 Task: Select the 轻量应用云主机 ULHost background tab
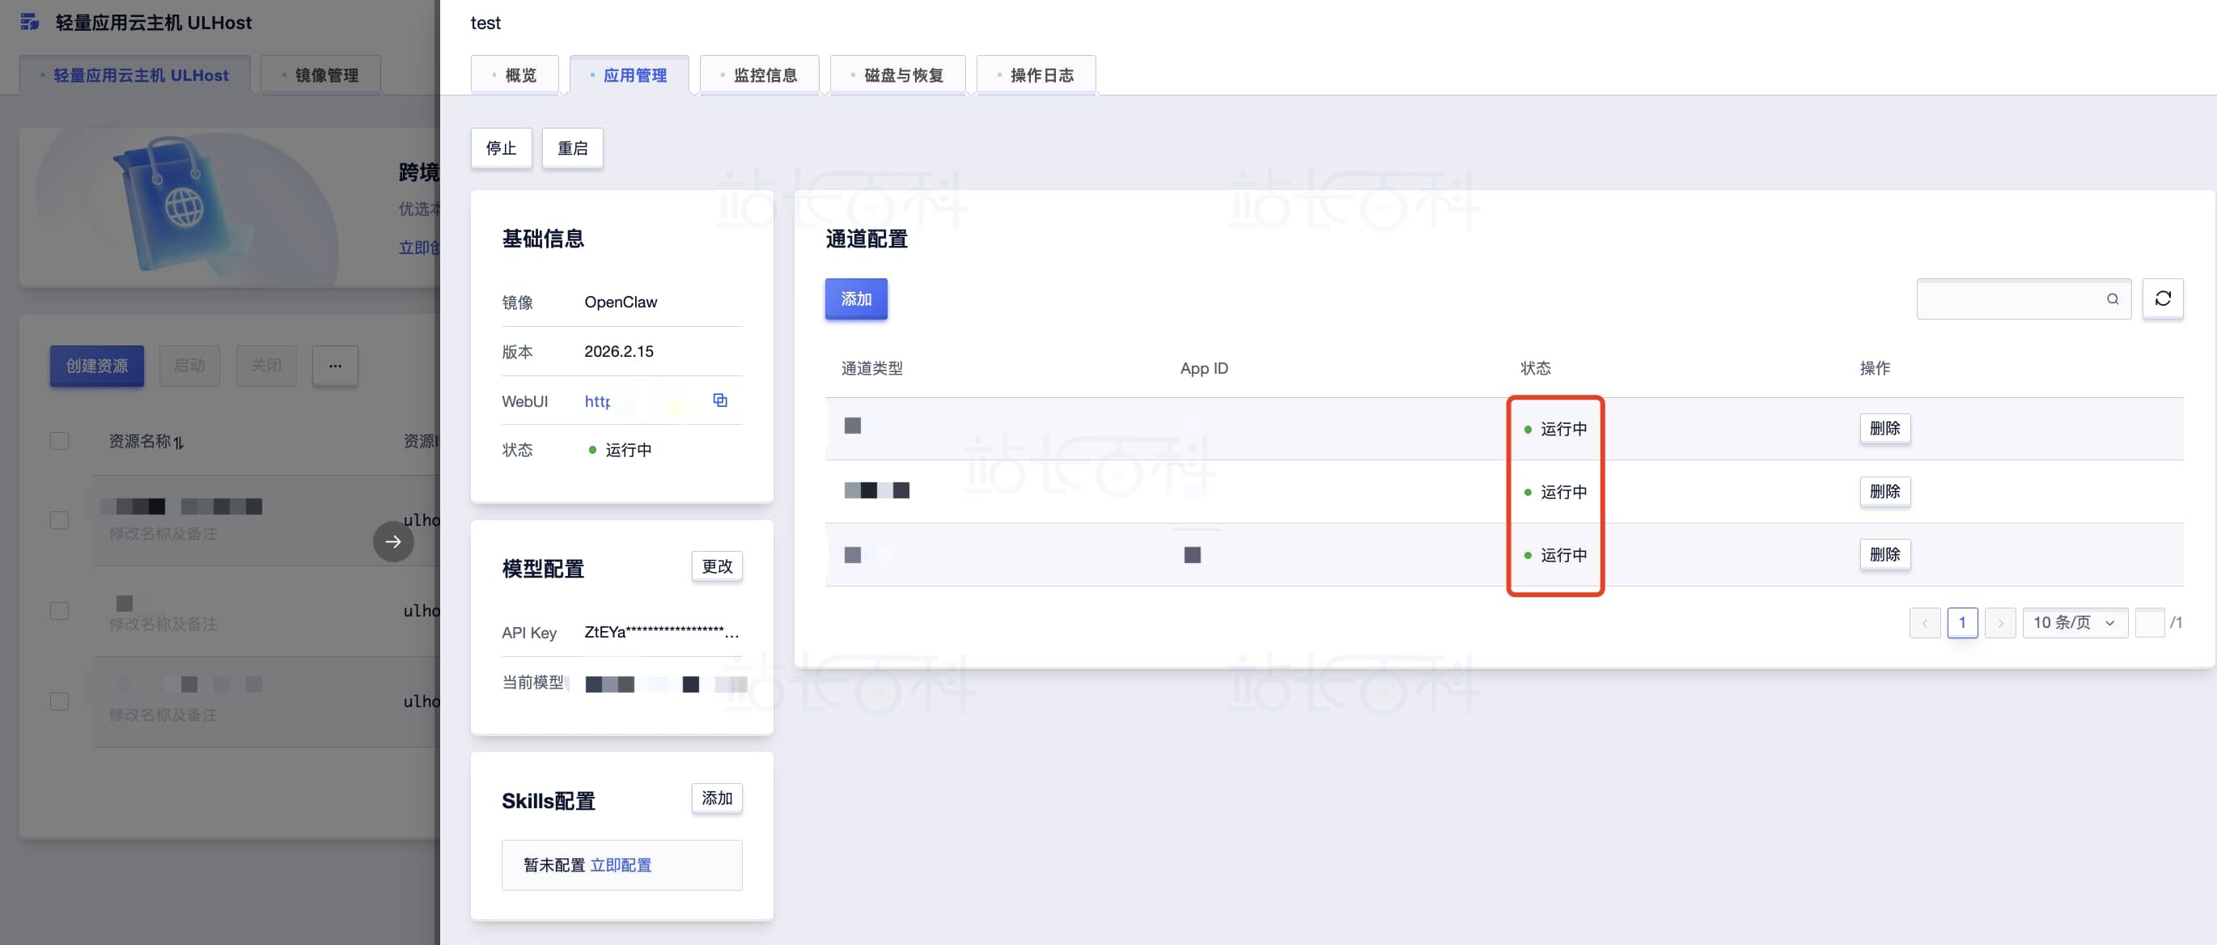point(135,75)
